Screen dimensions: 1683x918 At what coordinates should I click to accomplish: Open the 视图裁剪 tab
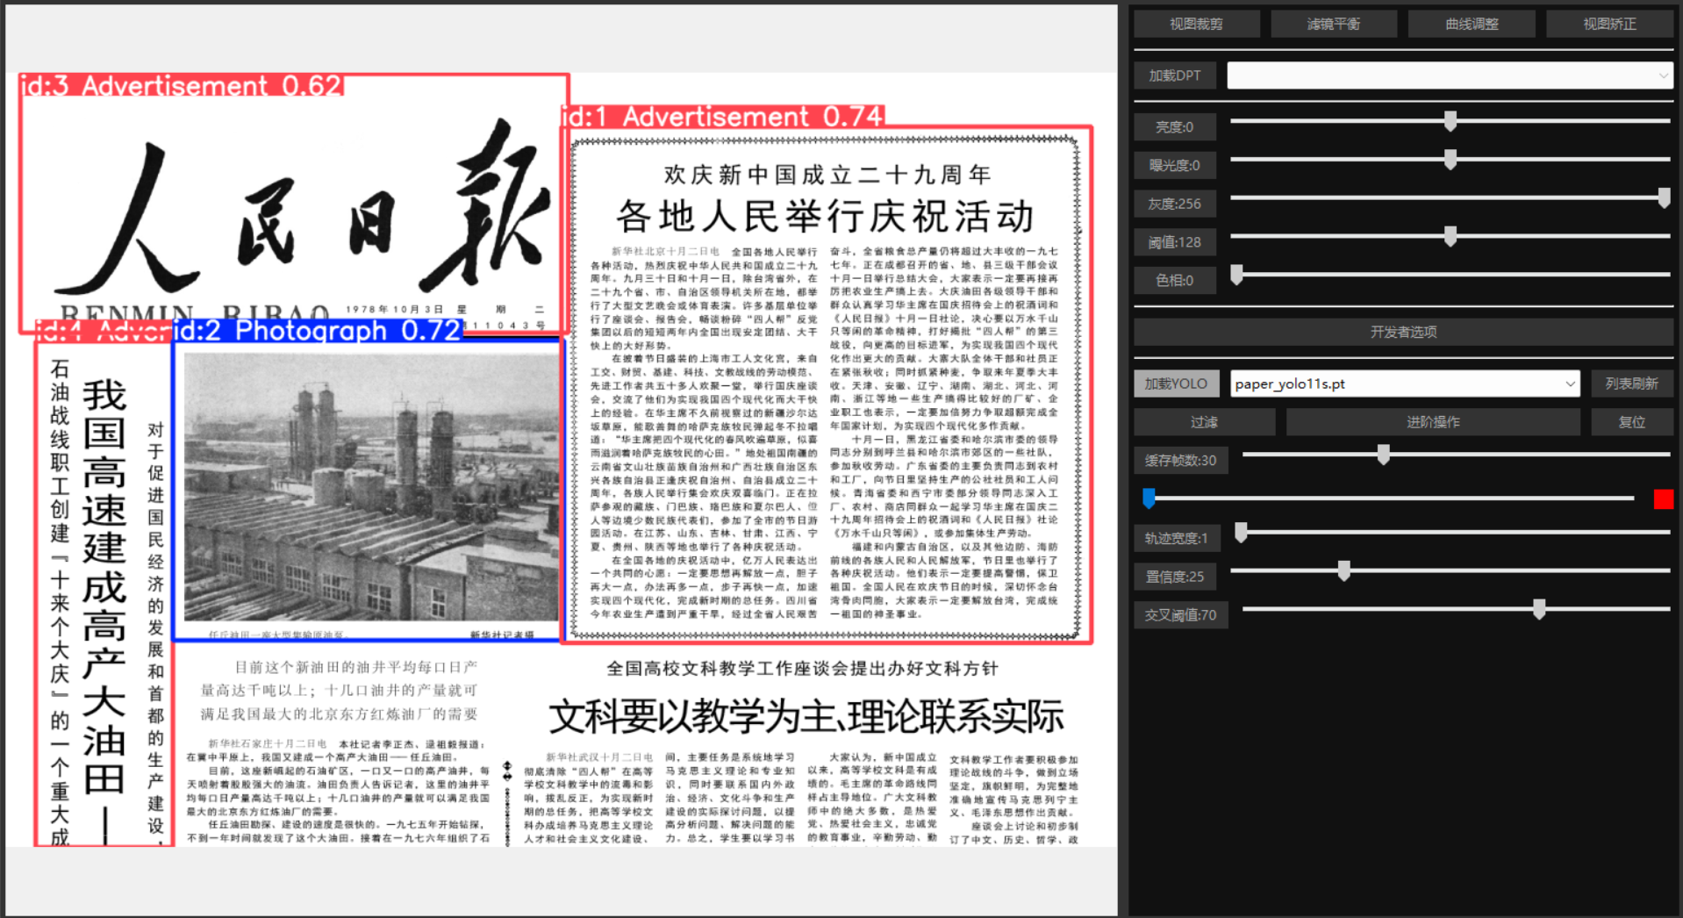click(1196, 24)
